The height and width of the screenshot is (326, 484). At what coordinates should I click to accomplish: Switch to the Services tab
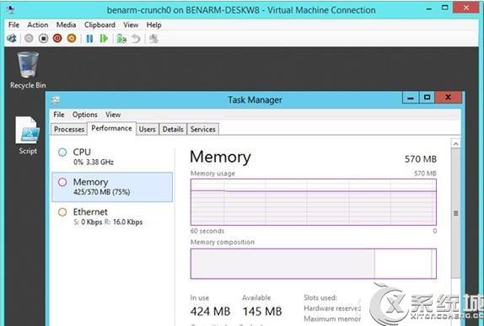click(x=203, y=129)
